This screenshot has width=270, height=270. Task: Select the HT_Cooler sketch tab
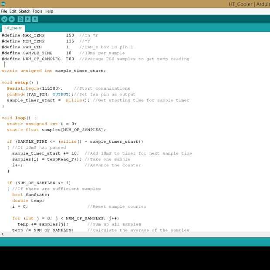click(13, 28)
